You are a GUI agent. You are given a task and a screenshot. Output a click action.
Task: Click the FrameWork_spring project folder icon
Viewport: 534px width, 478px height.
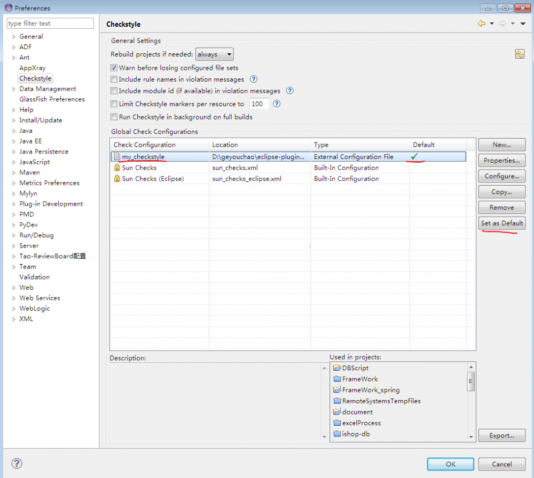pos(337,389)
